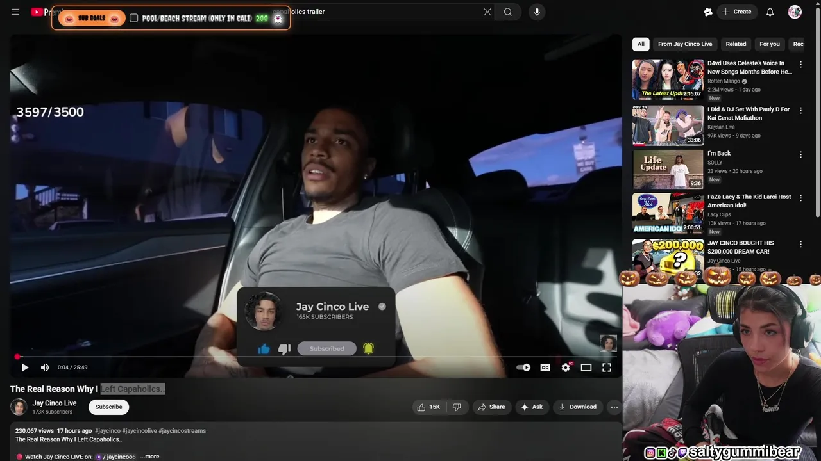Viewport: 821px width, 461px height.
Task: Open options menu for FaZe Lacy video
Action: coord(800,198)
